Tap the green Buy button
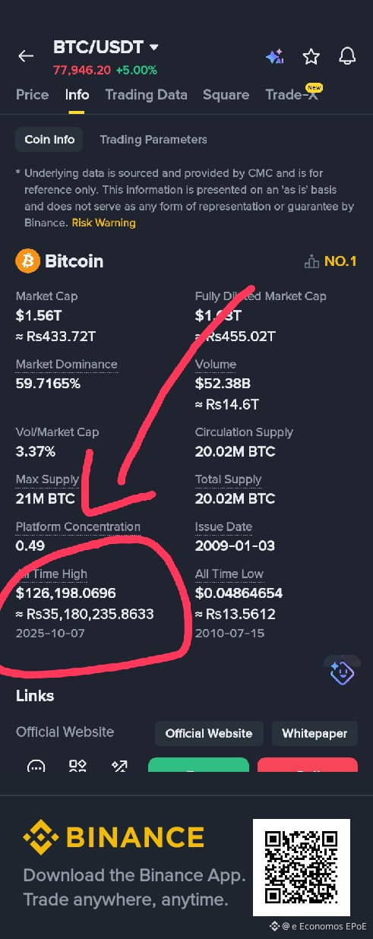The width and height of the screenshot is (373, 939). point(198,765)
